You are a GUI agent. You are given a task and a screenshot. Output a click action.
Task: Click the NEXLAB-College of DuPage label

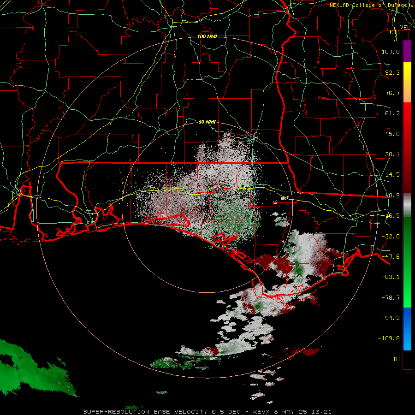(x=372, y=5)
